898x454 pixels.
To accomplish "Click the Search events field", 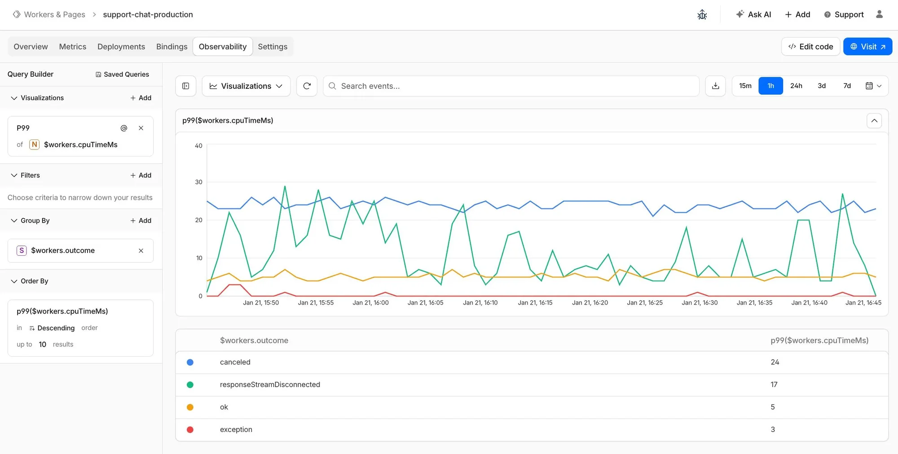I will coord(511,86).
